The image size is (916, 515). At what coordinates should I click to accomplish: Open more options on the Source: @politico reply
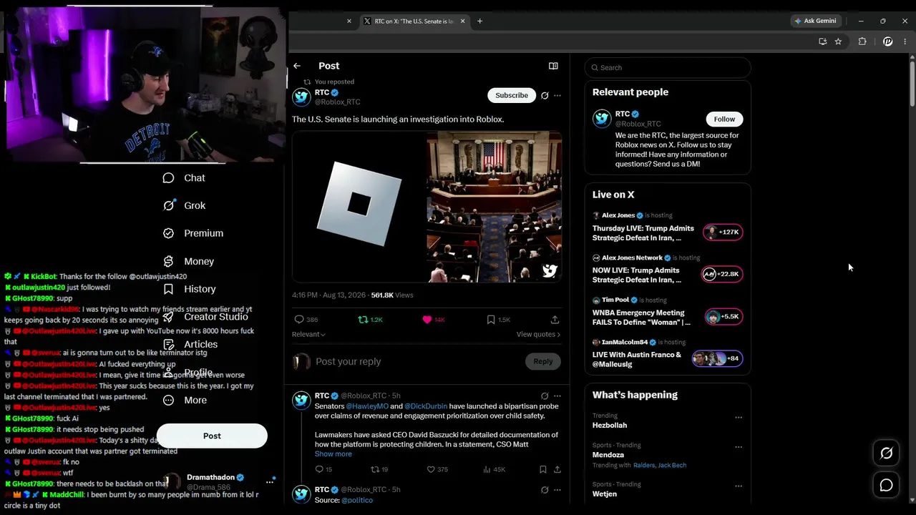click(557, 490)
